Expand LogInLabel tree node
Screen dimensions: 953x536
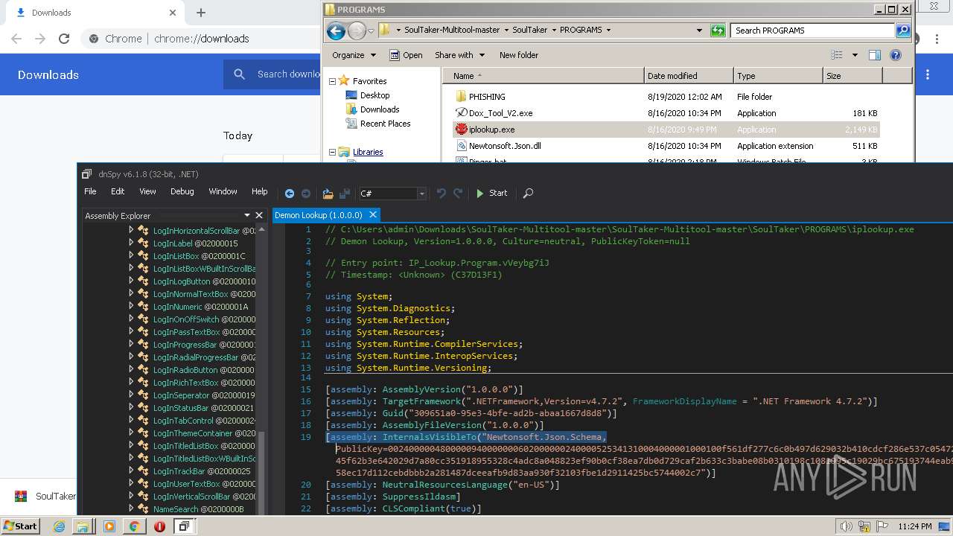point(132,243)
